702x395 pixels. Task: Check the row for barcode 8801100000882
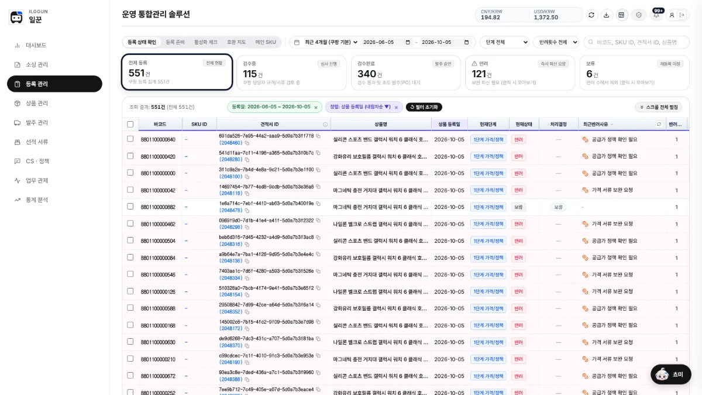tap(130, 206)
